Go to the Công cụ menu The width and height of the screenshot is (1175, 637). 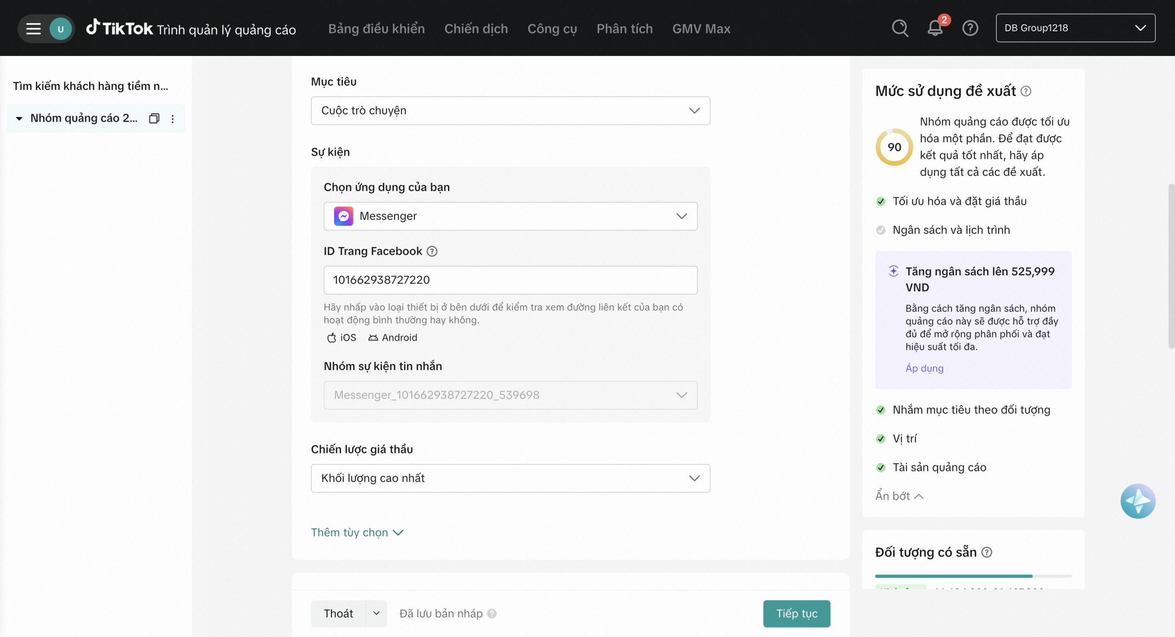552,28
